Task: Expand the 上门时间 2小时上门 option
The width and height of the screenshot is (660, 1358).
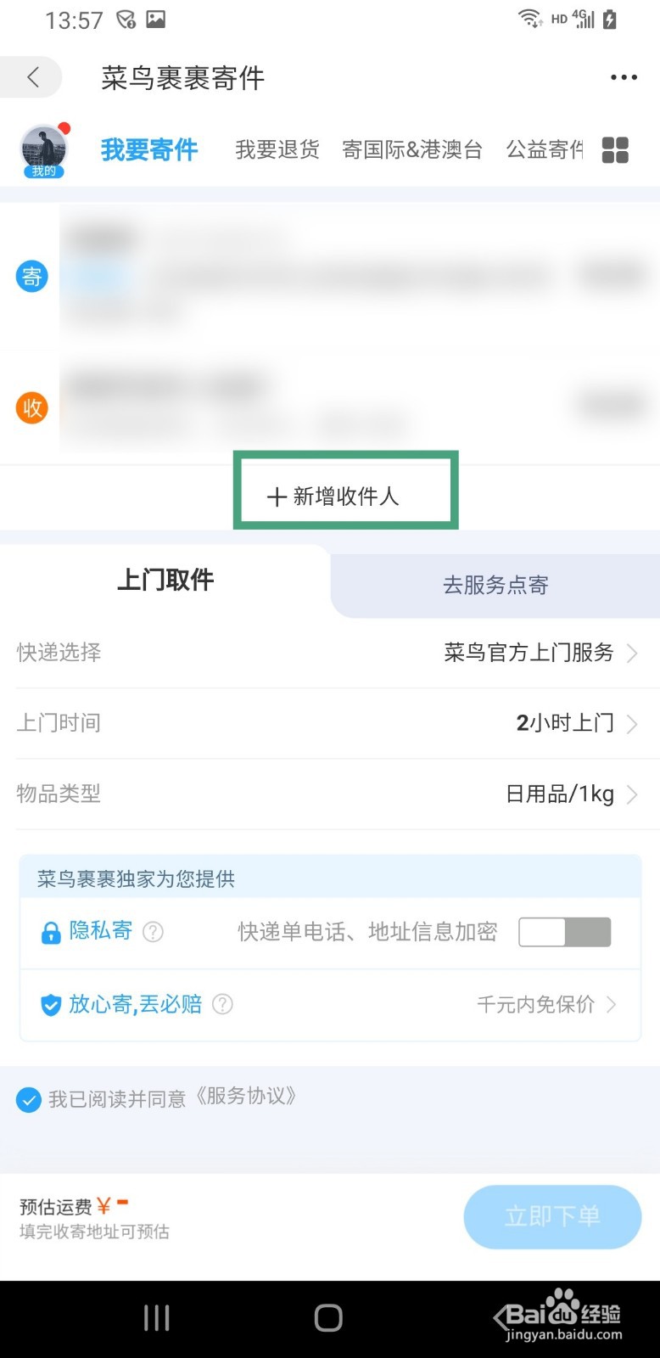Action: [x=330, y=723]
